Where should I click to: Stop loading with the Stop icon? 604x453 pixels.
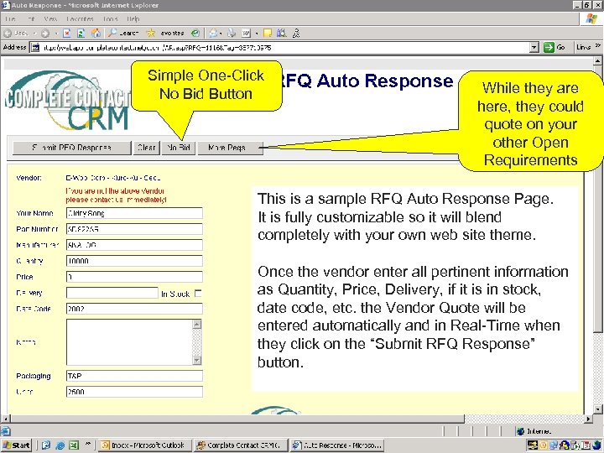[66, 34]
